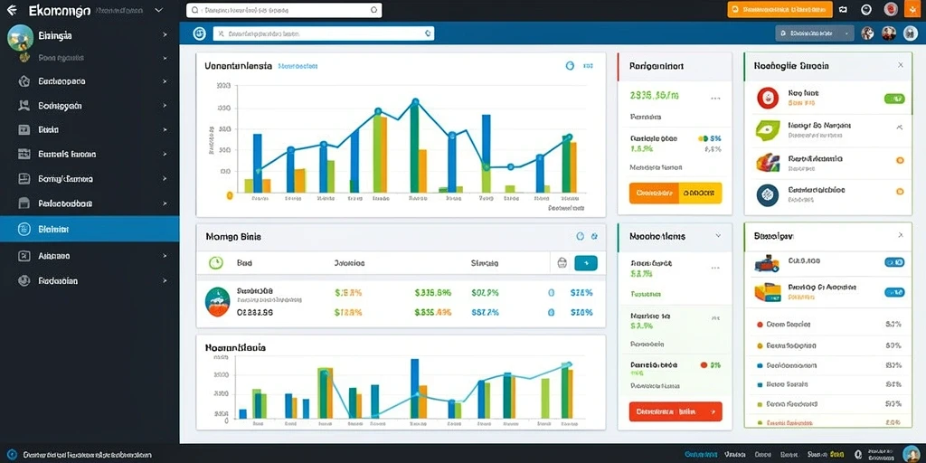Click the orange button in the top header bar
Viewport: 926px width, 463px height.
pyautogui.click(x=780, y=9)
